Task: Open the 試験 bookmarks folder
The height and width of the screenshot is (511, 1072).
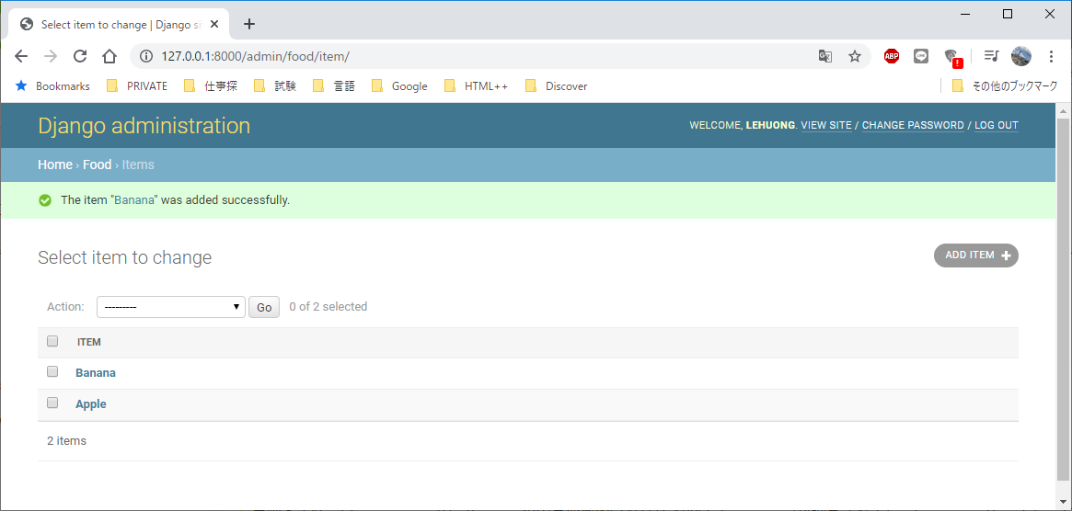Action: [x=275, y=86]
